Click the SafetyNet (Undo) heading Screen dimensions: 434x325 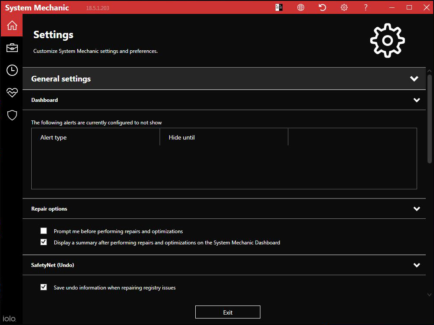[x=53, y=265]
